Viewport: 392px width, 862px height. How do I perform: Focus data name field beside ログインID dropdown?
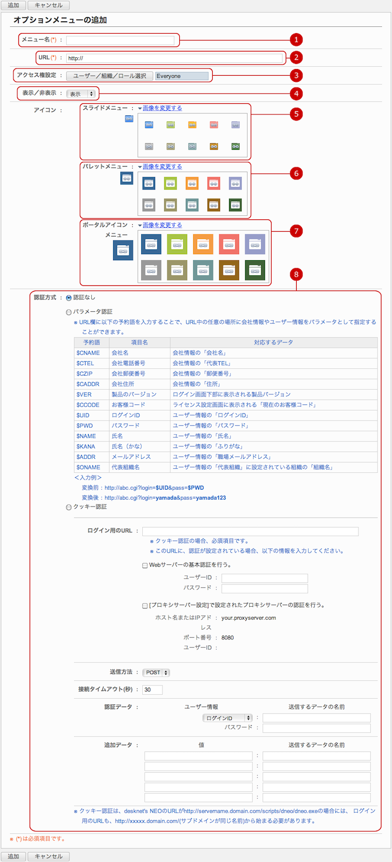(x=316, y=718)
